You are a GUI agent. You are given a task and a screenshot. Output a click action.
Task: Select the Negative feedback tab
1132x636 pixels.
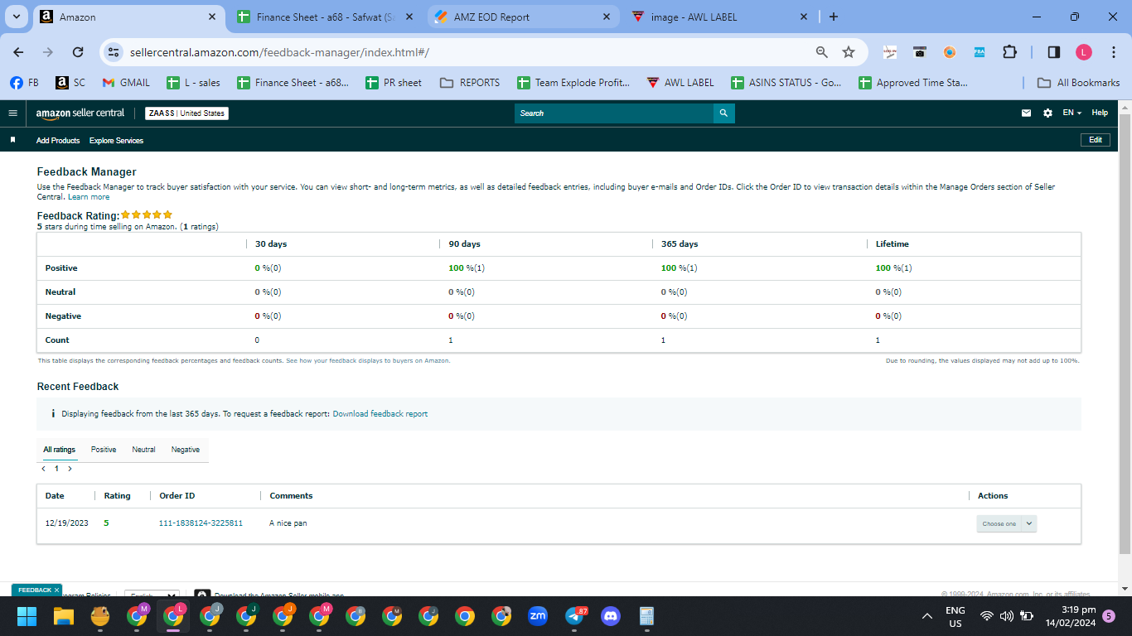click(x=186, y=450)
